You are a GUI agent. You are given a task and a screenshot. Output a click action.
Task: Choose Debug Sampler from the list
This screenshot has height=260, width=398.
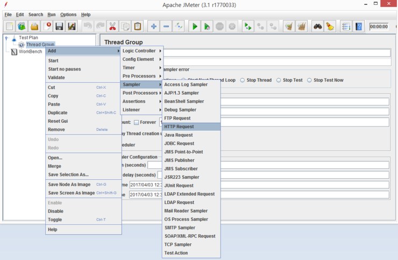pos(191,110)
